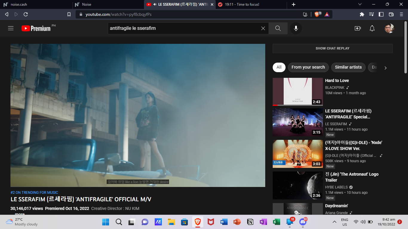
Task: Open the Brave Shields lion icon
Action: [317, 14]
